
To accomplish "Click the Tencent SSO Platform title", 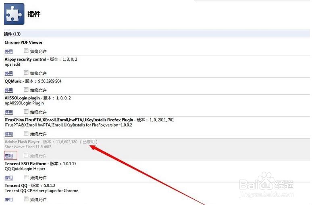I will coord(25,164).
